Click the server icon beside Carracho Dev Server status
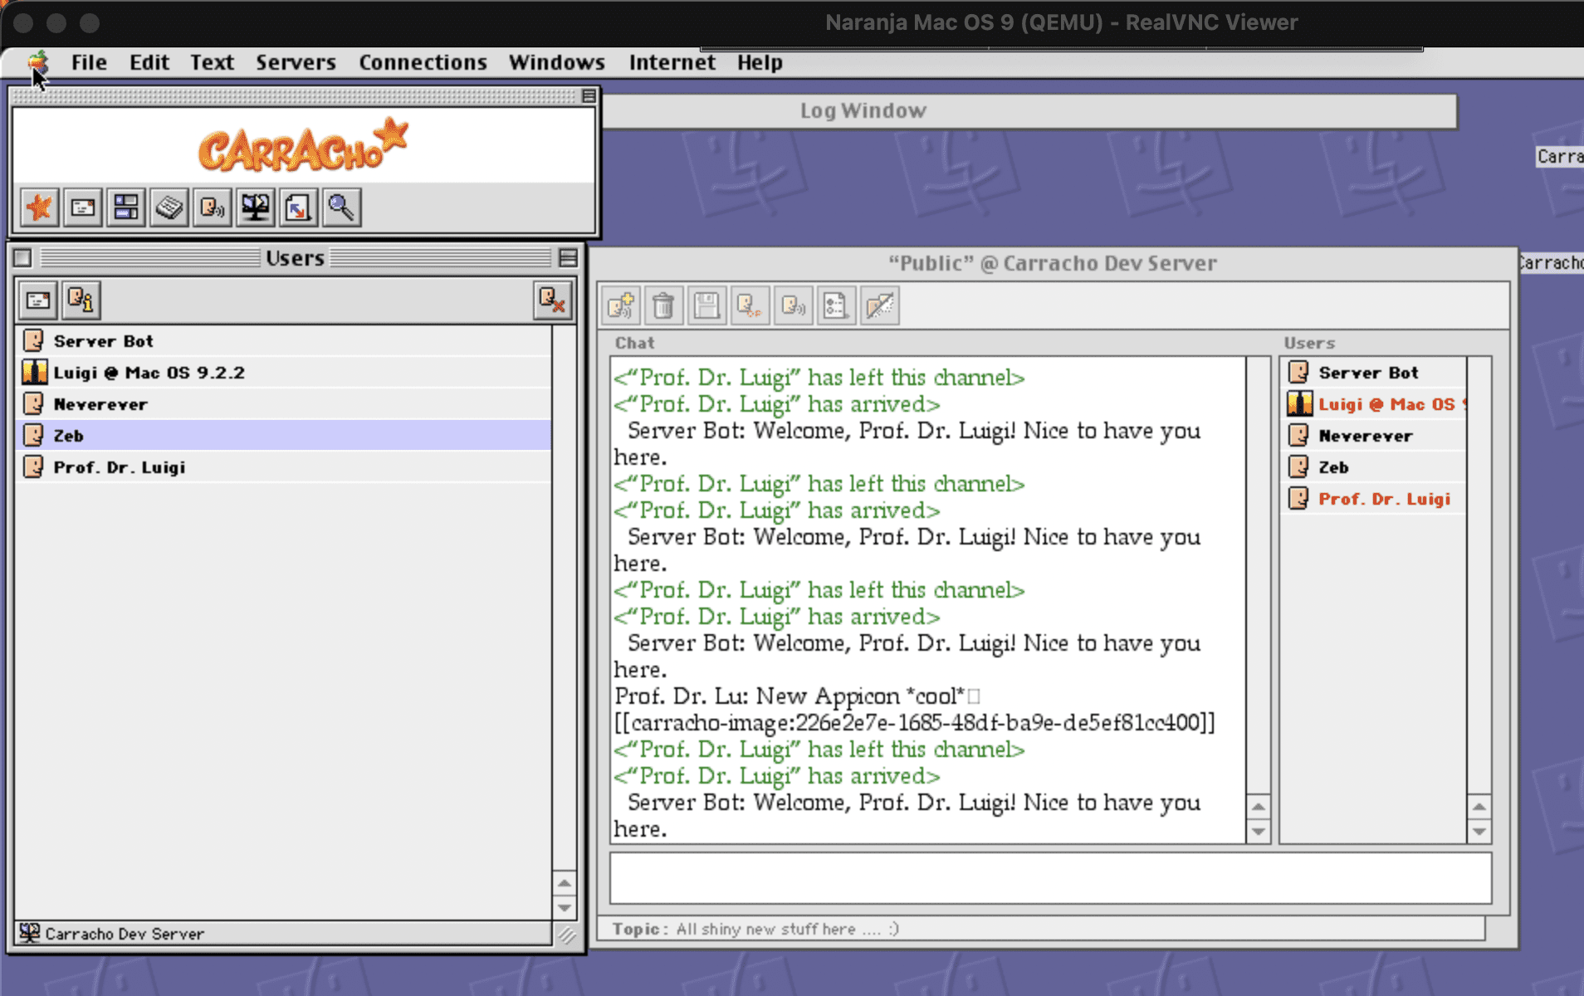Viewport: 1584px width, 996px height. tap(29, 933)
